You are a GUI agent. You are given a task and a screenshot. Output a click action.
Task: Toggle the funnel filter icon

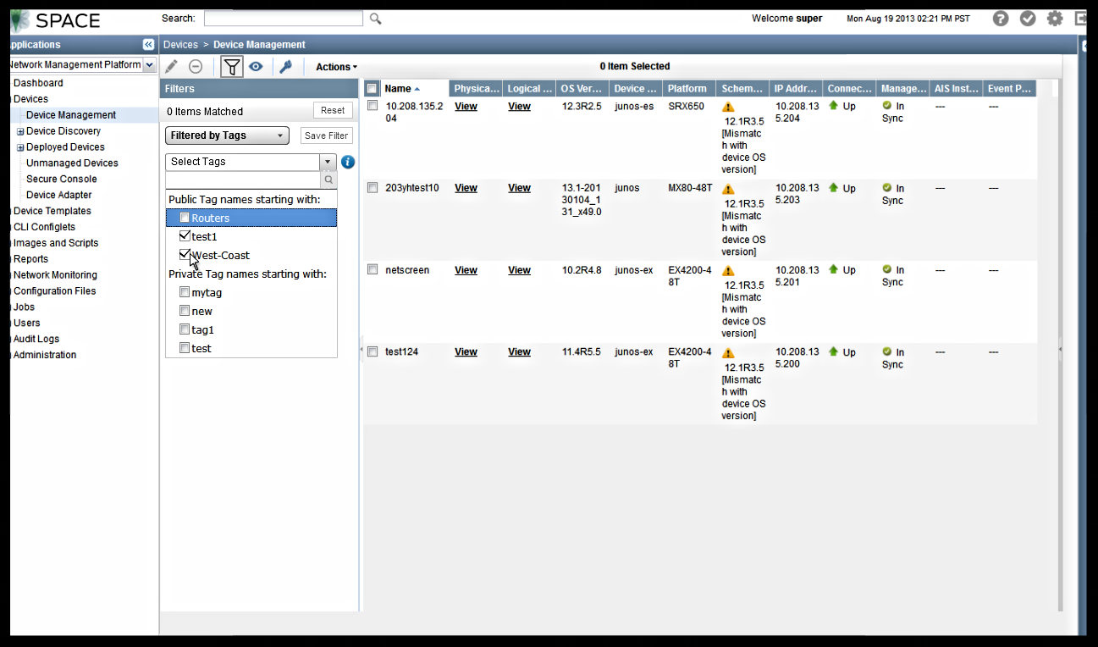tap(231, 66)
